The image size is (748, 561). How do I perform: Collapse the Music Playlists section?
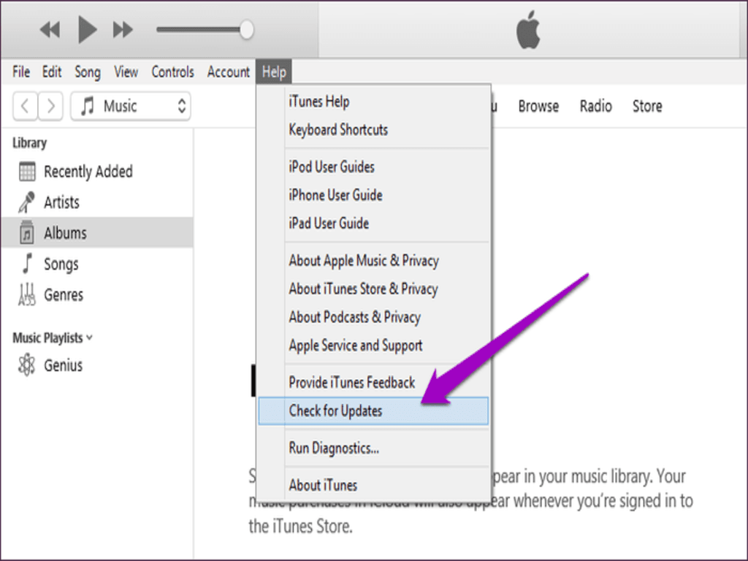click(x=89, y=337)
